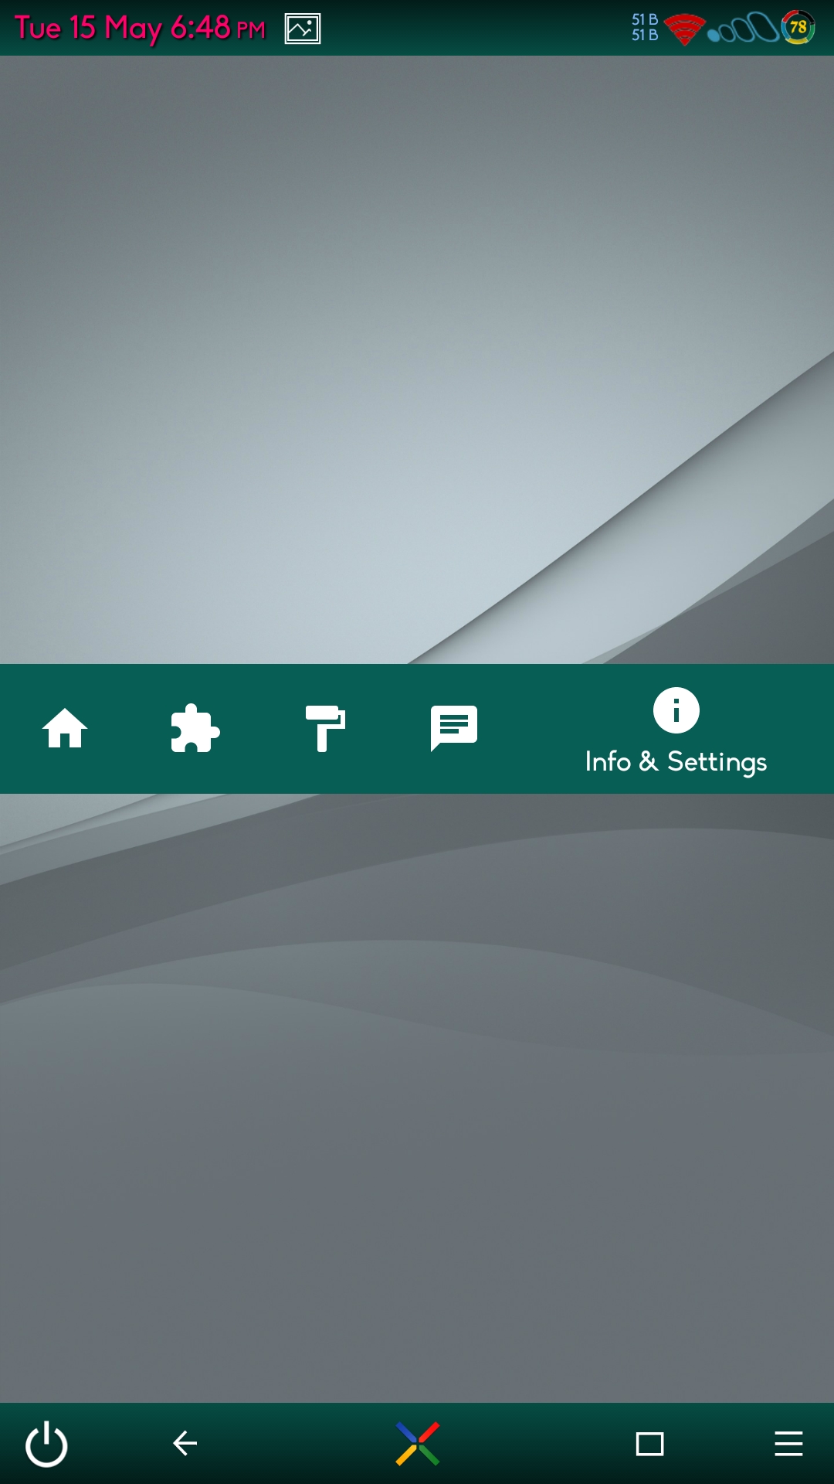Screen dimensions: 834x1484
Task: Go back using the arrow button
Action: (185, 1443)
